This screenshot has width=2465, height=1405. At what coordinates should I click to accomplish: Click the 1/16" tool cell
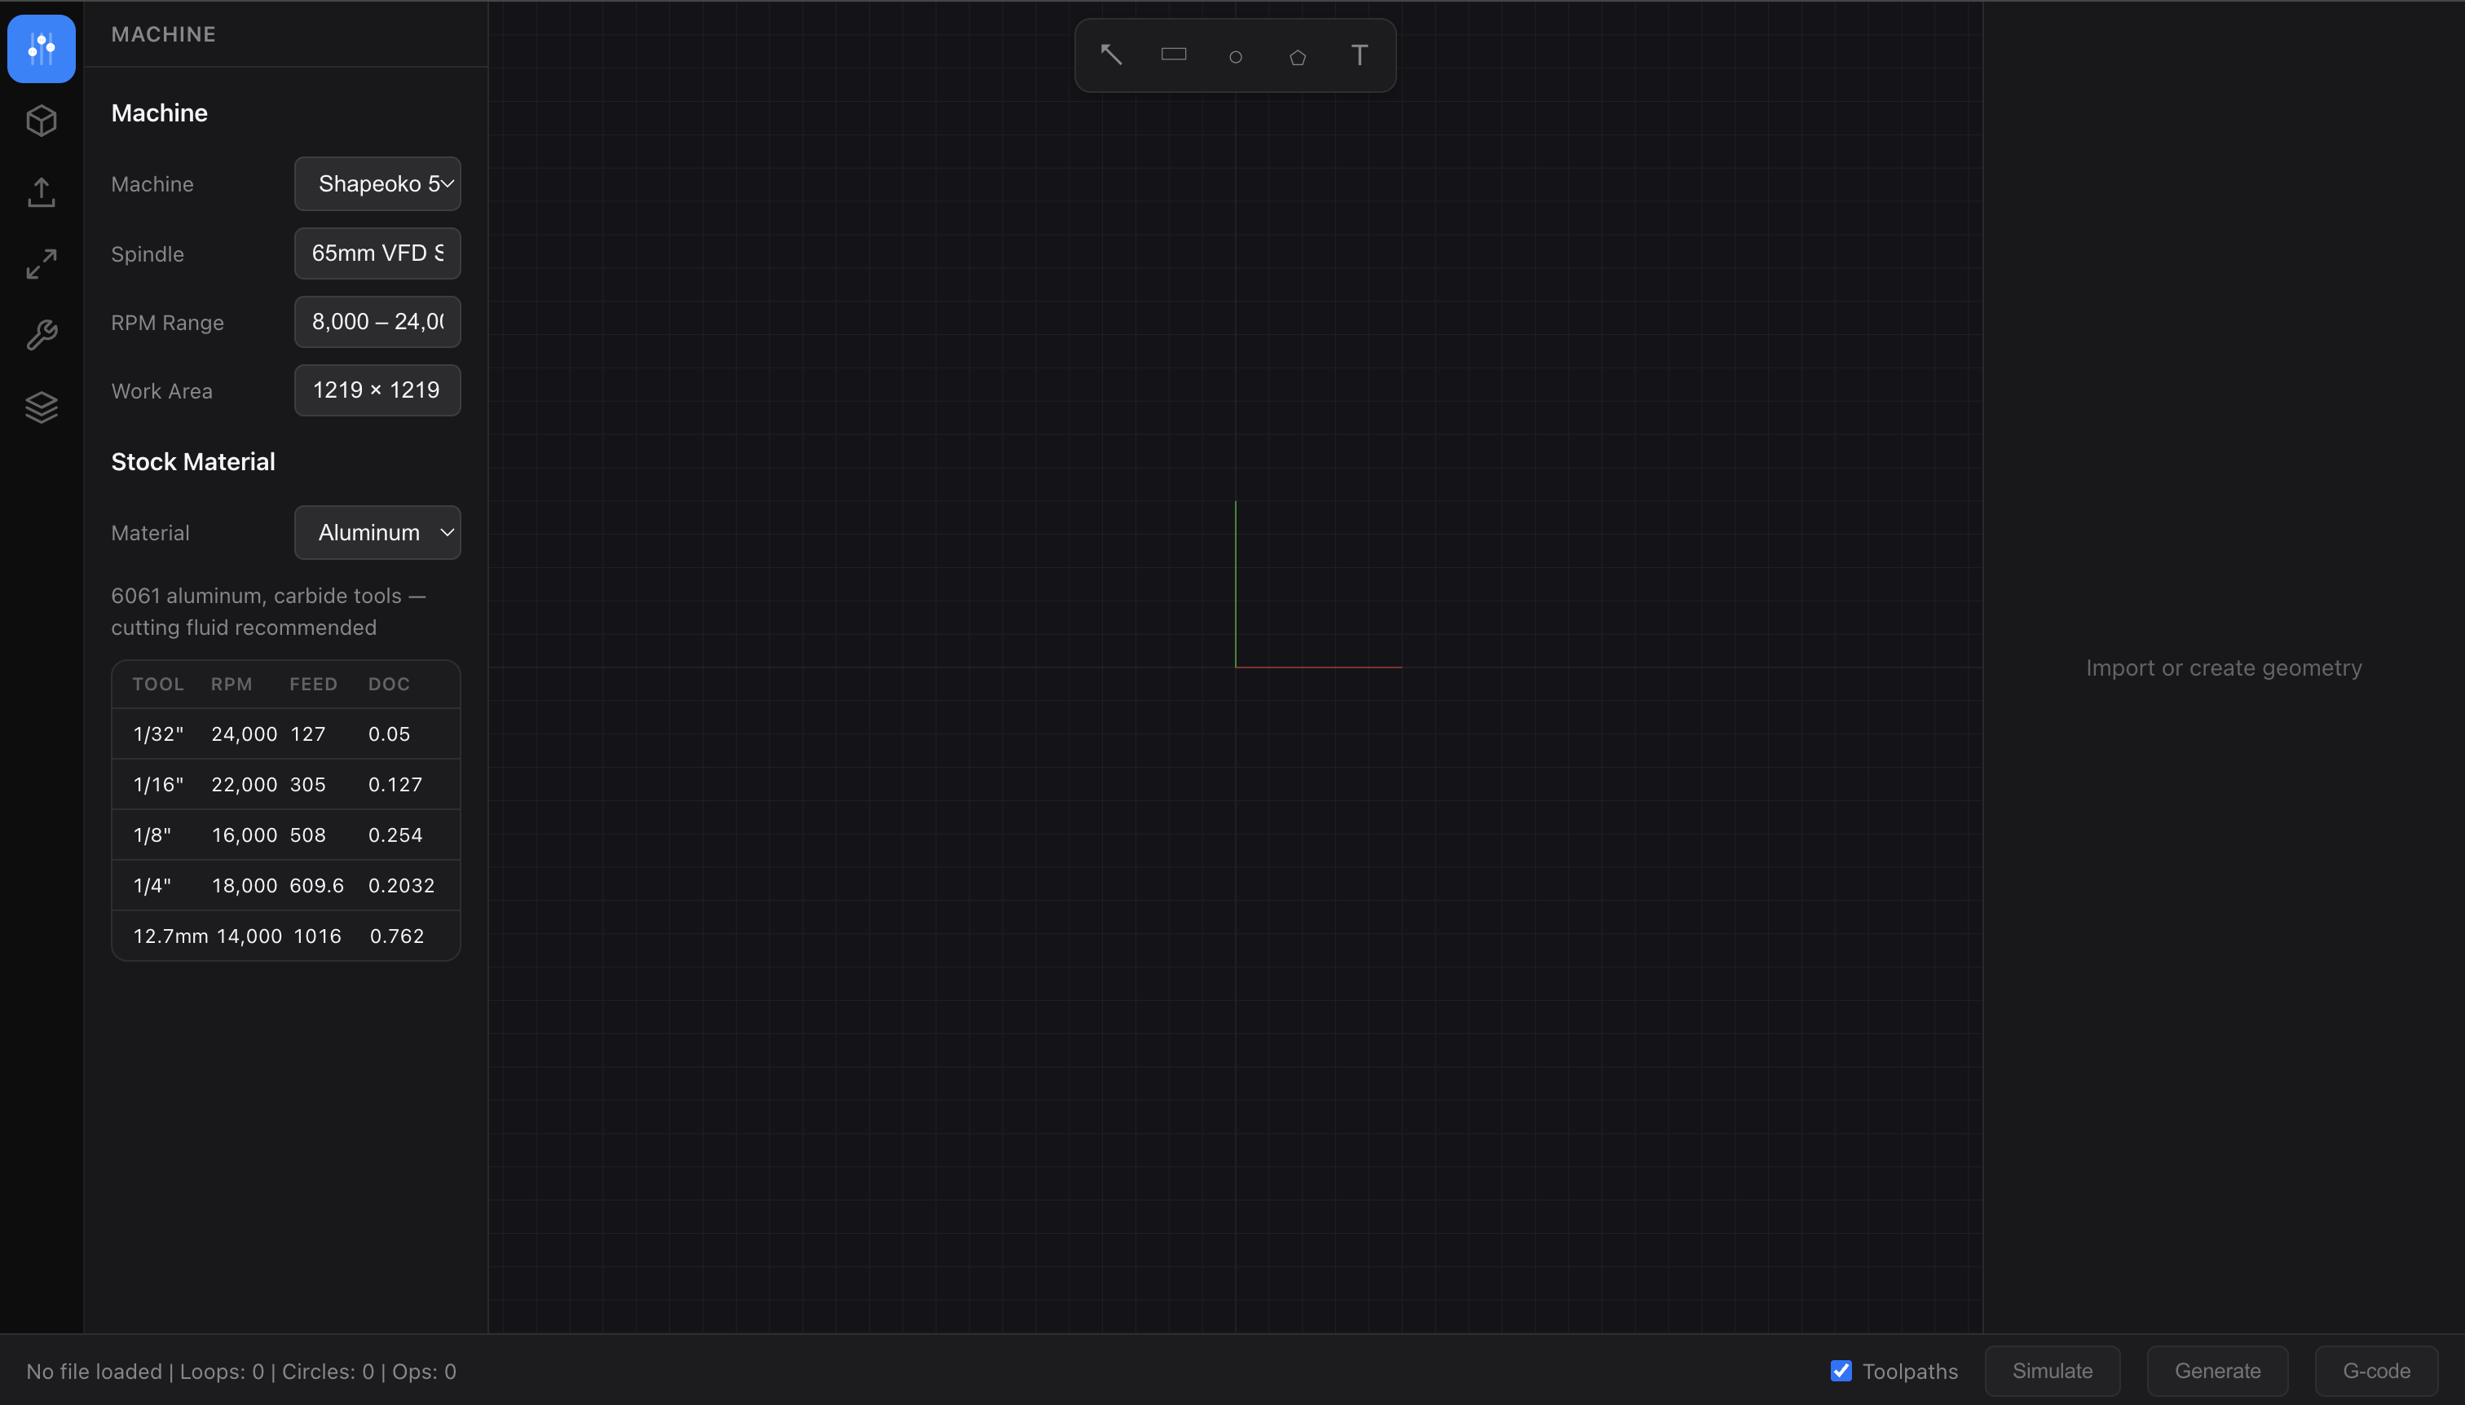click(x=158, y=785)
